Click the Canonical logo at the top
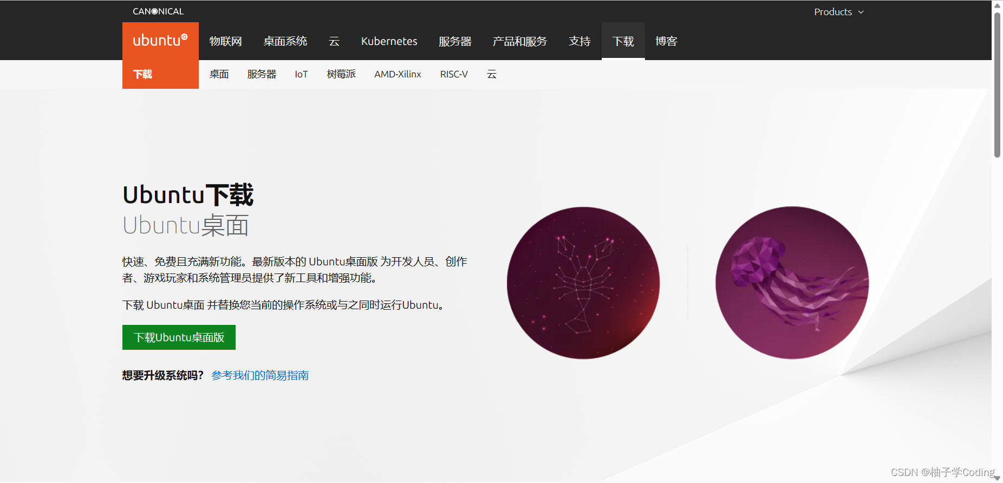1003x483 pixels. 158,11
